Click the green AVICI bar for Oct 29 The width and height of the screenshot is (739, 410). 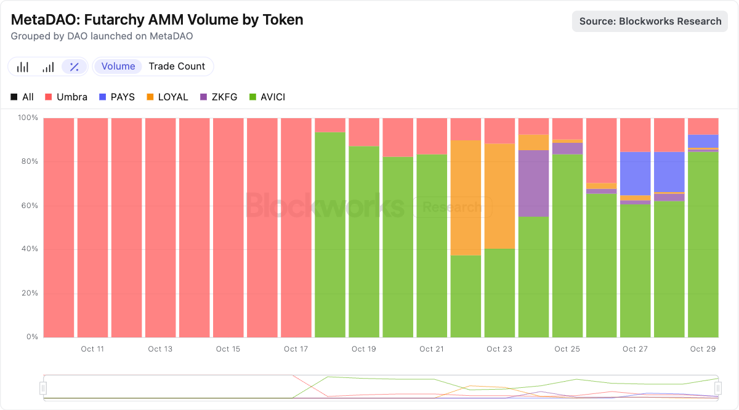click(x=703, y=246)
